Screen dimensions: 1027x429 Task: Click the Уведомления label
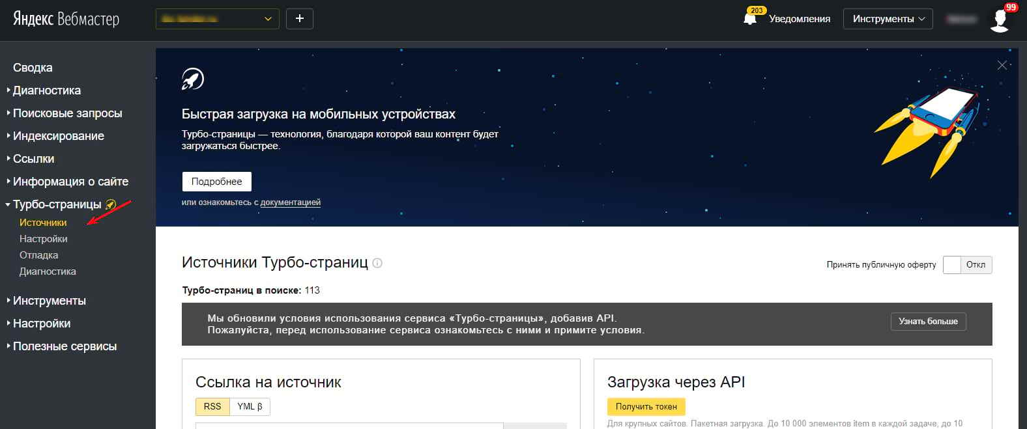coord(800,19)
